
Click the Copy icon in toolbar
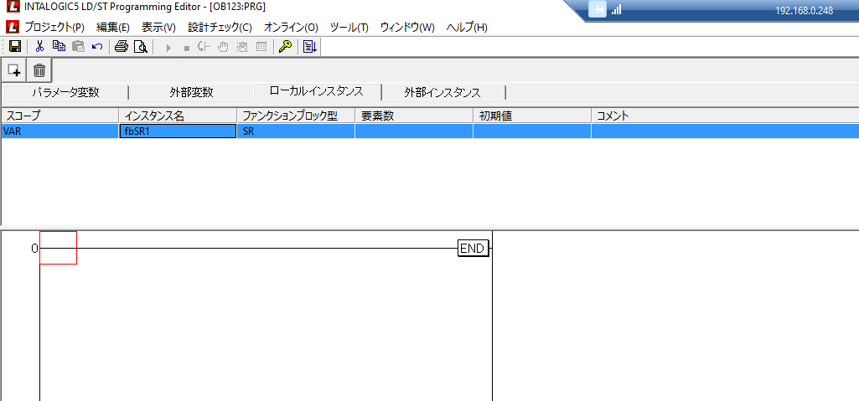click(59, 47)
